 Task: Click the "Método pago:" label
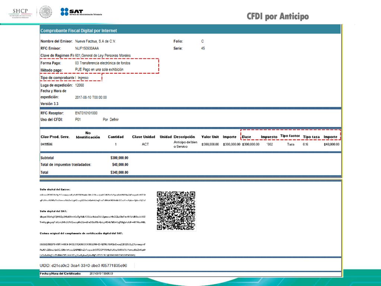[x=51, y=70]
